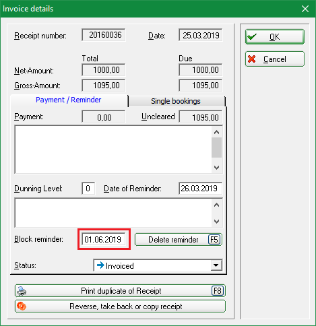Click the payments list scrollbar thumb

pos(216,148)
